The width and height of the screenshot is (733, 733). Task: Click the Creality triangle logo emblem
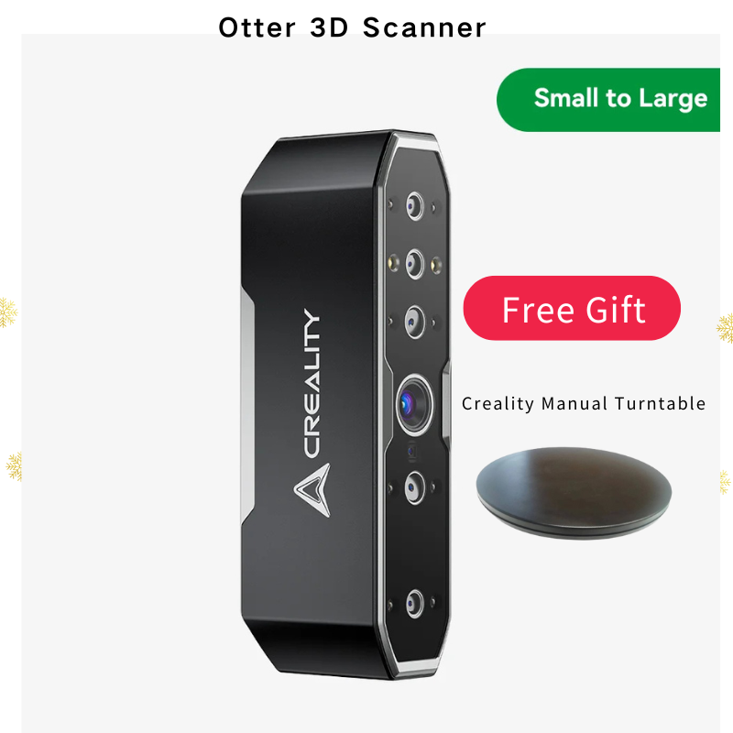312,489
